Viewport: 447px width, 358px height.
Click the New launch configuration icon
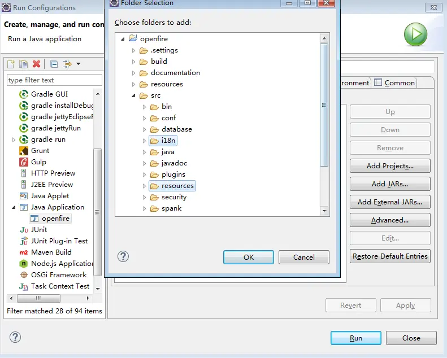click(11, 64)
